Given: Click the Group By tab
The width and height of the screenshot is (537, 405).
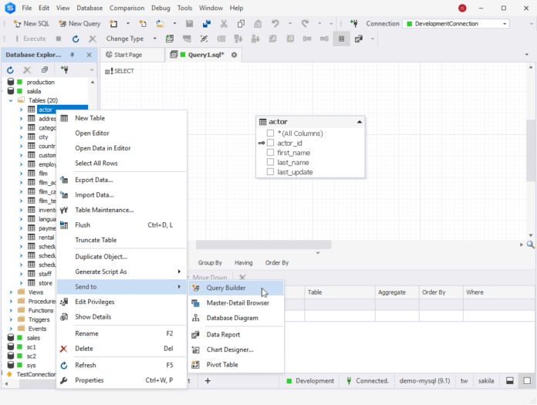Looking at the screenshot, I should [210, 263].
